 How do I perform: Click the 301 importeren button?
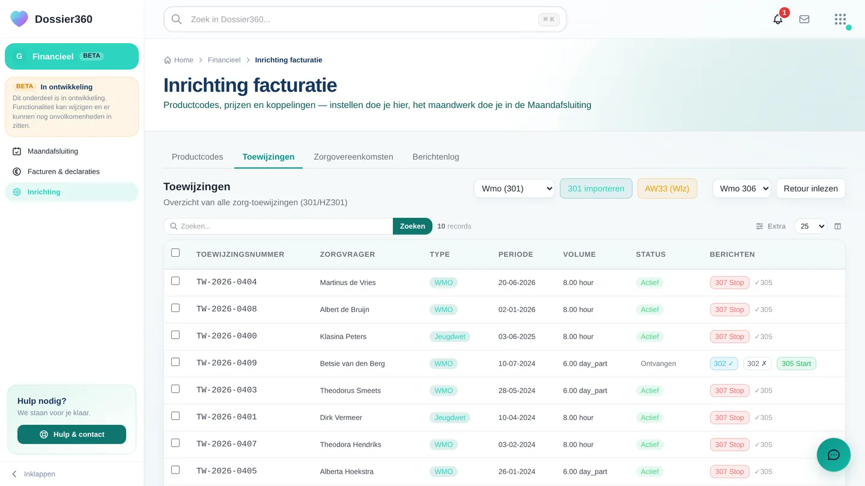(x=596, y=188)
